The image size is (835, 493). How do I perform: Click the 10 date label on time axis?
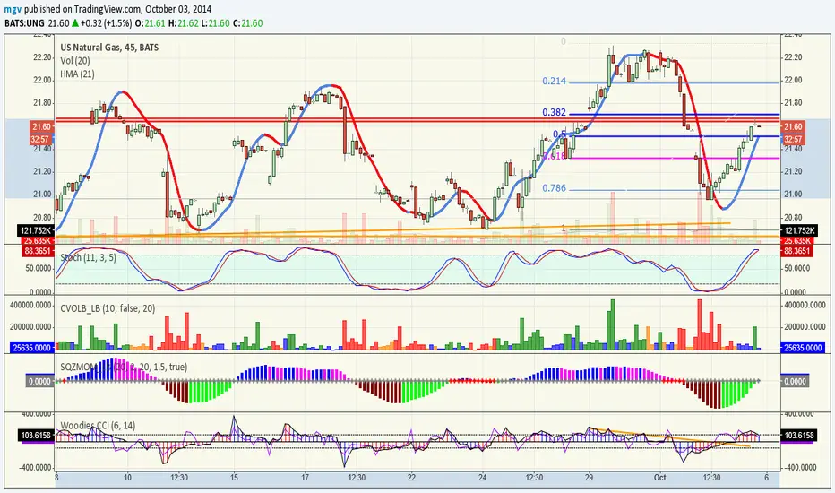[x=127, y=478]
